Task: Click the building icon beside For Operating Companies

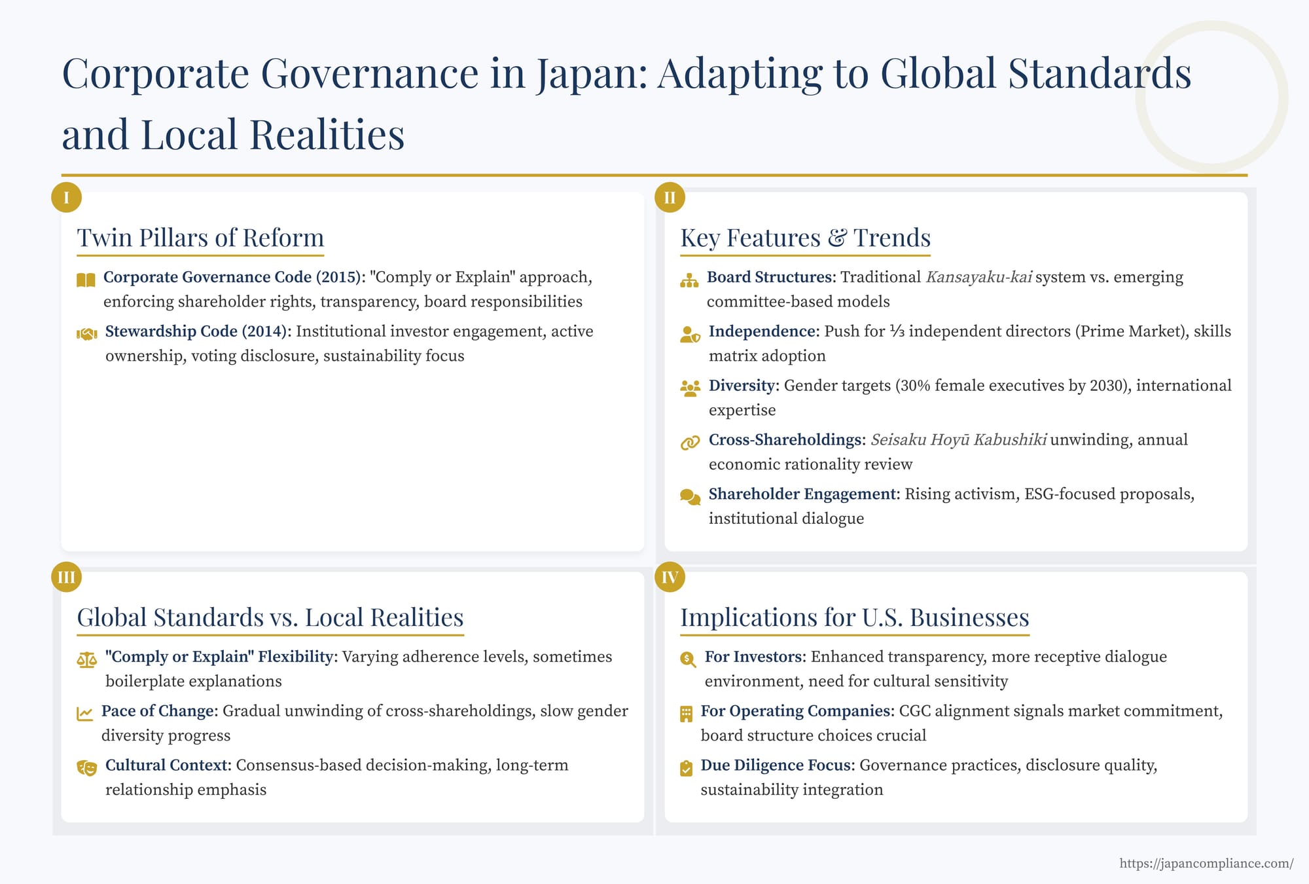Action: click(x=686, y=714)
